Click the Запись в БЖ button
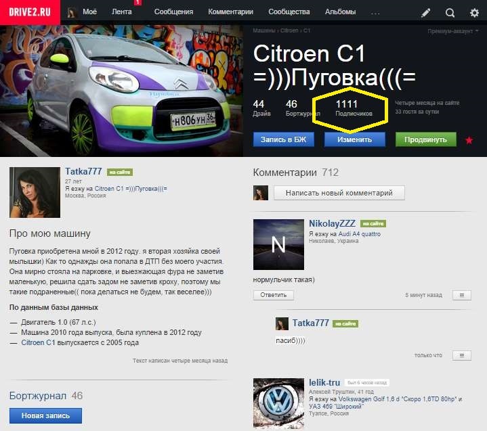Viewport: 487px width, 431px height. coord(284,139)
